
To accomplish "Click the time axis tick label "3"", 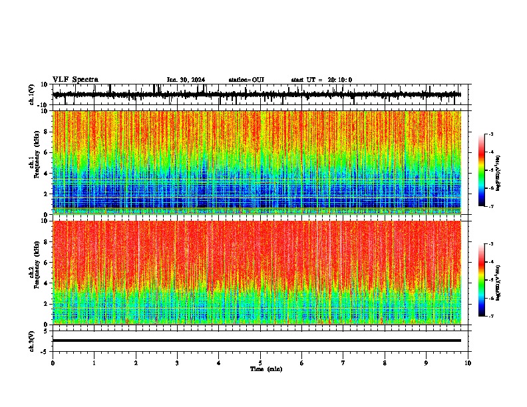I will (x=177, y=363).
